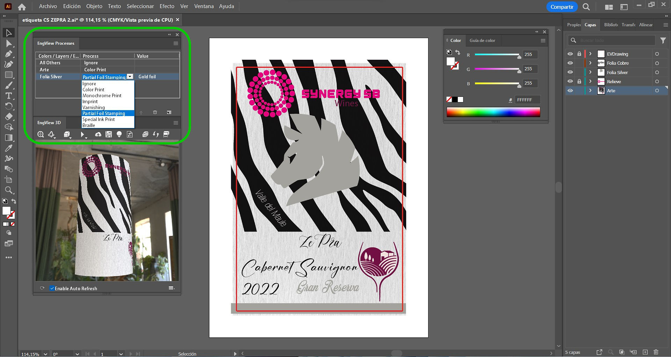Click the Compartir button
The height and width of the screenshot is (357, 671).
click(562, 7)
